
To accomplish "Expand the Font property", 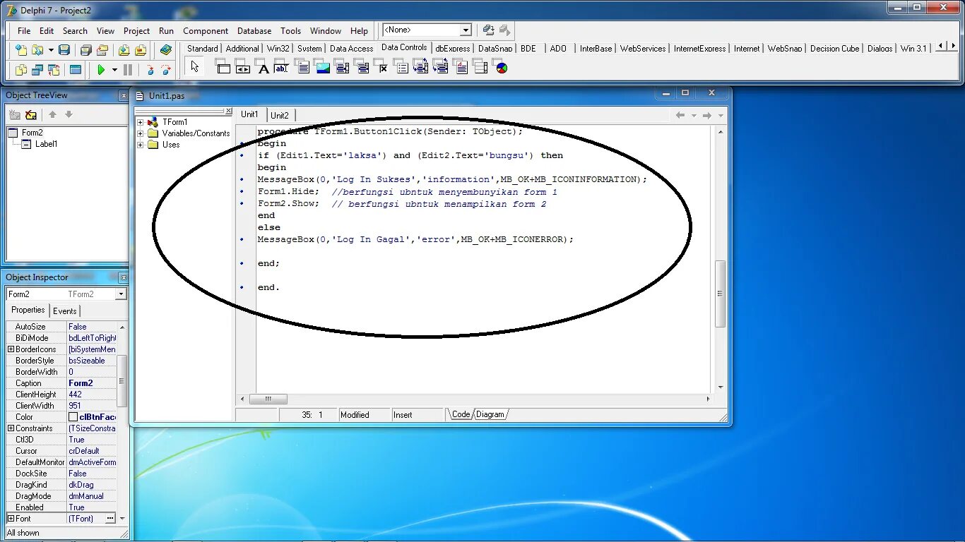I will click(x=11, y=519).
